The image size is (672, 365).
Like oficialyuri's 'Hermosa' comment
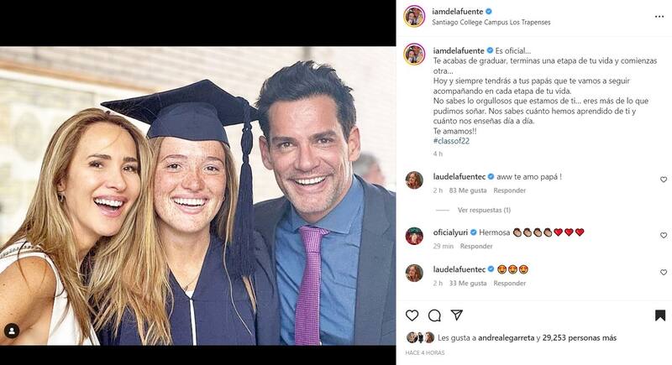coord(663,232)
